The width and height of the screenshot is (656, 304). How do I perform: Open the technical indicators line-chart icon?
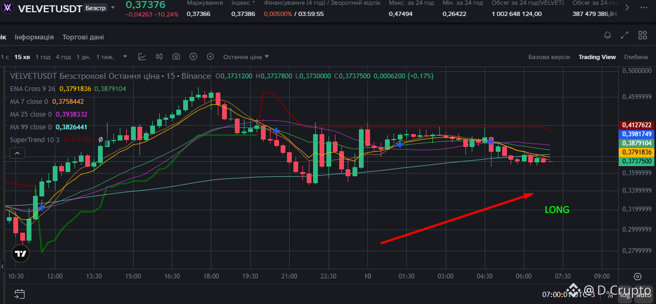142,56
